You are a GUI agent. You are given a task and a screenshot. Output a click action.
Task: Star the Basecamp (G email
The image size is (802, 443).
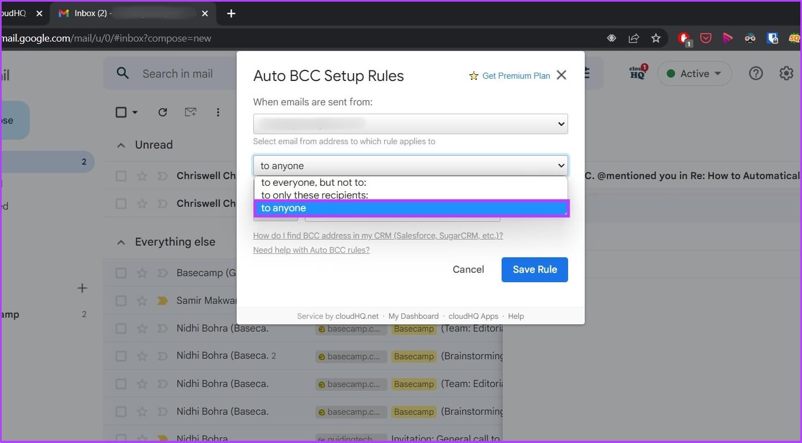click(x=142, y=273)
